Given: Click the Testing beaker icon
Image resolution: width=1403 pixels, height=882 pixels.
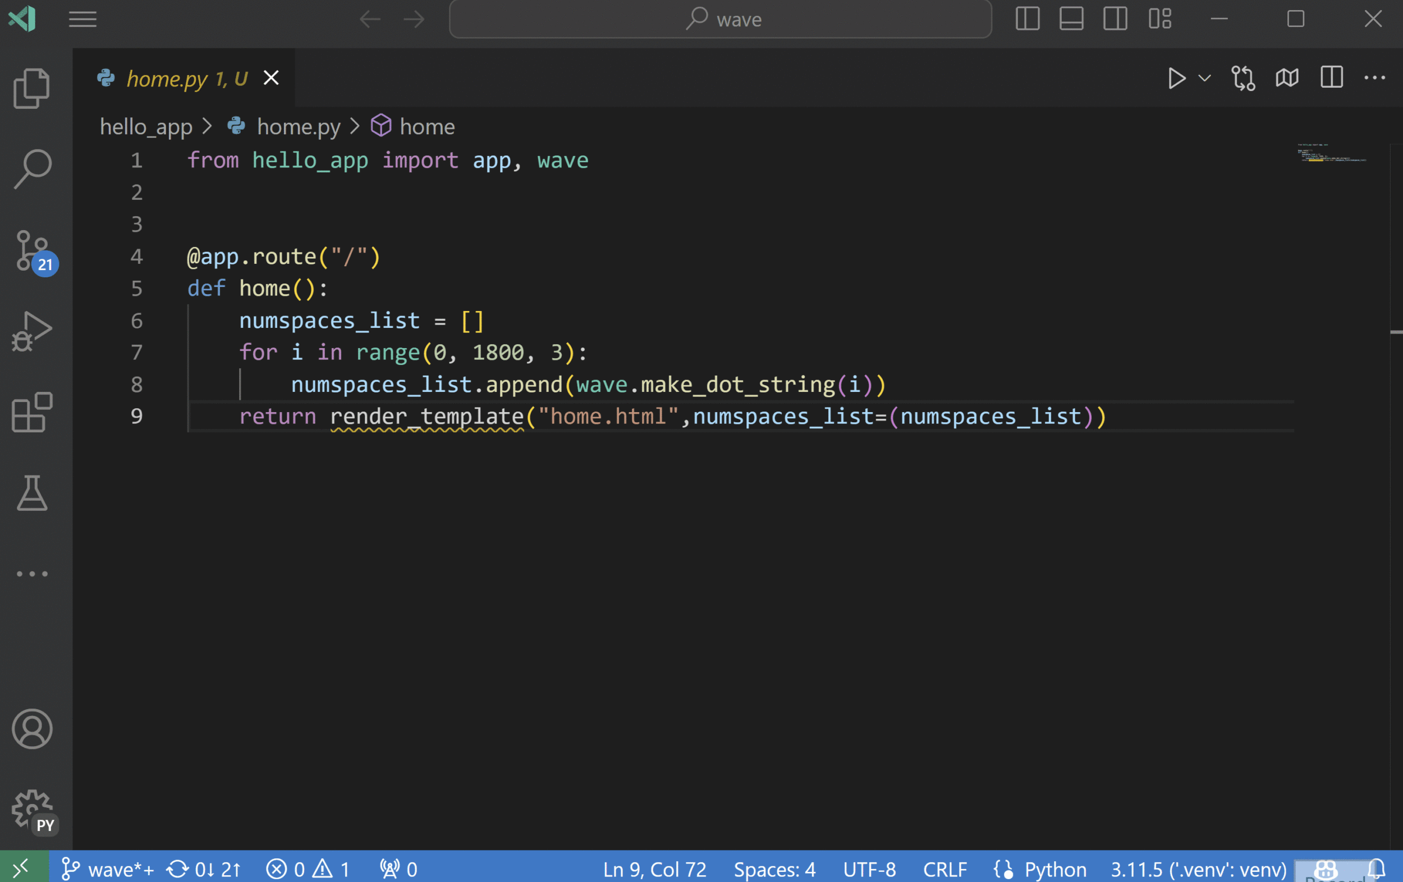Looking at the screenshot, I should point(31,492).
